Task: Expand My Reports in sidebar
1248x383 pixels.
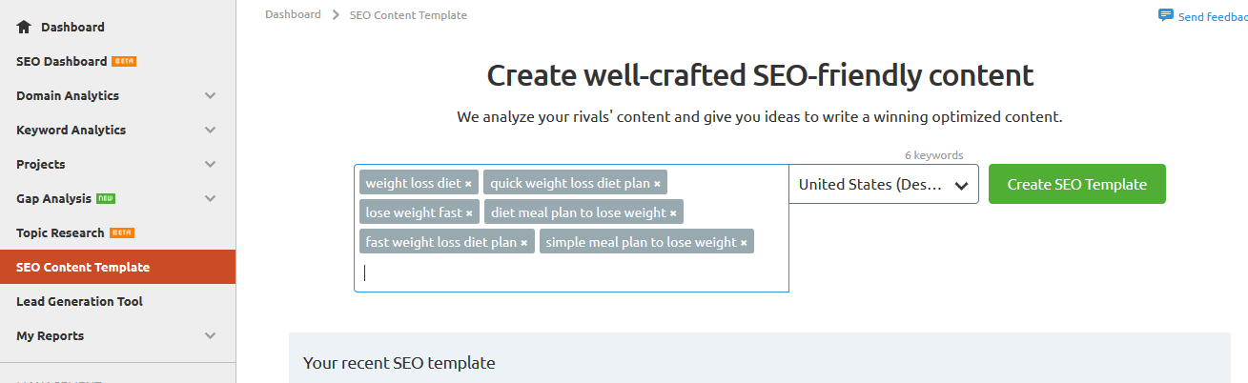Action: 210,335
